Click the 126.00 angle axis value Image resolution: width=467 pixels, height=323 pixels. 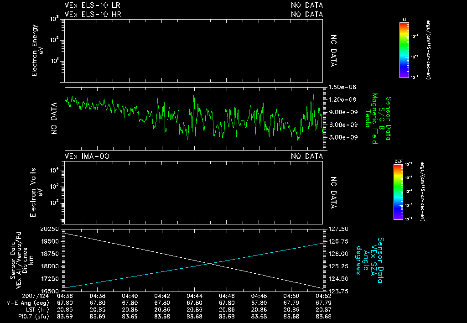click(339, 254)
